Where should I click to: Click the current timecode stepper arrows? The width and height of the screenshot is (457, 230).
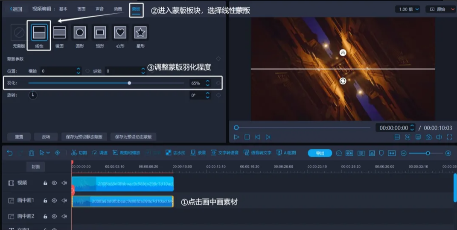[x=412, y=128]
